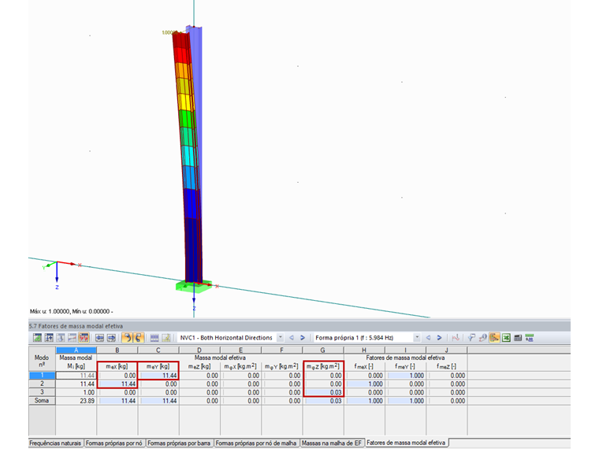599x449 pixels.
Task: Select the Soma row header
Action: (x=42, y=400)
